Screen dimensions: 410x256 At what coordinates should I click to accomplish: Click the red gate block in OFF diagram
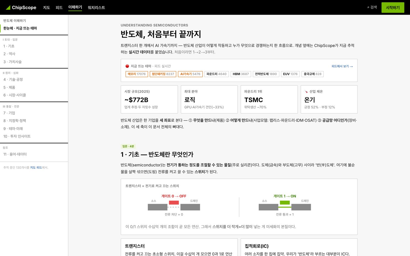click(174, 202)
